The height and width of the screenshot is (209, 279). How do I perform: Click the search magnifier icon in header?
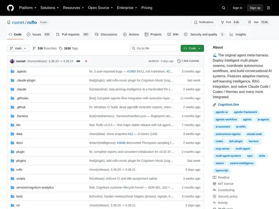pyautogui.click(x=224, y=8)
